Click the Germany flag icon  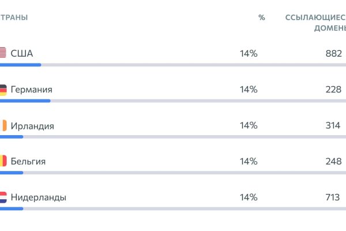pyautogui.click(x=3, y=90)
